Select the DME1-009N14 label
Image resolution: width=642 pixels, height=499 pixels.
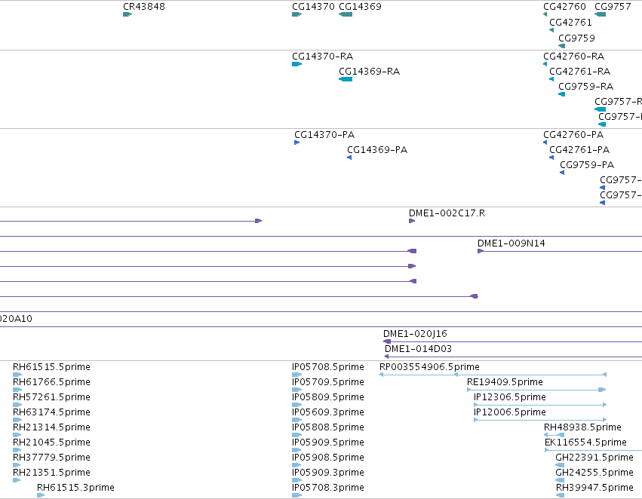tap(511, 243)
